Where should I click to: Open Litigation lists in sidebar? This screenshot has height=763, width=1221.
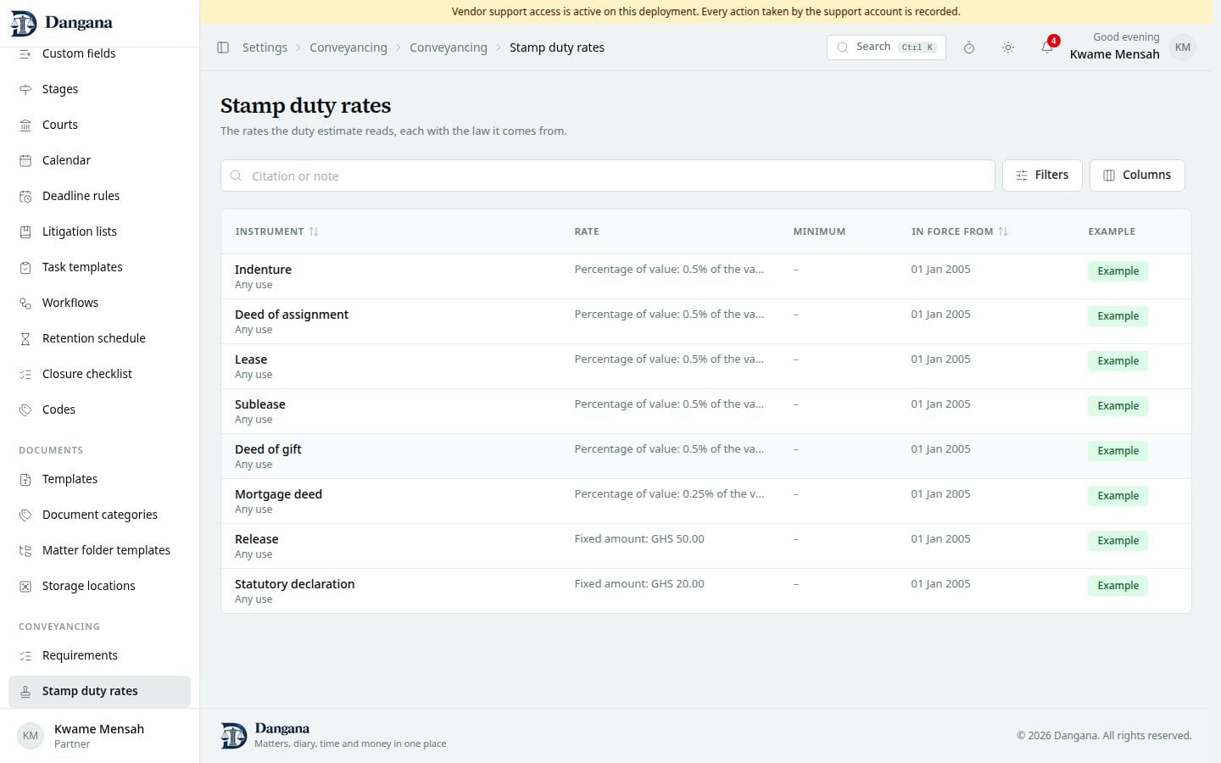coord(99,231)
